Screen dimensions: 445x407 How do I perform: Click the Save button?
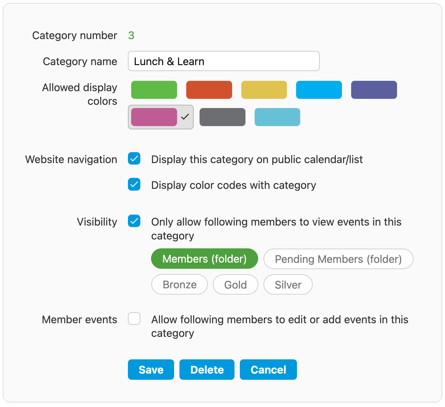pyautogui.click(x=151, y=369)
